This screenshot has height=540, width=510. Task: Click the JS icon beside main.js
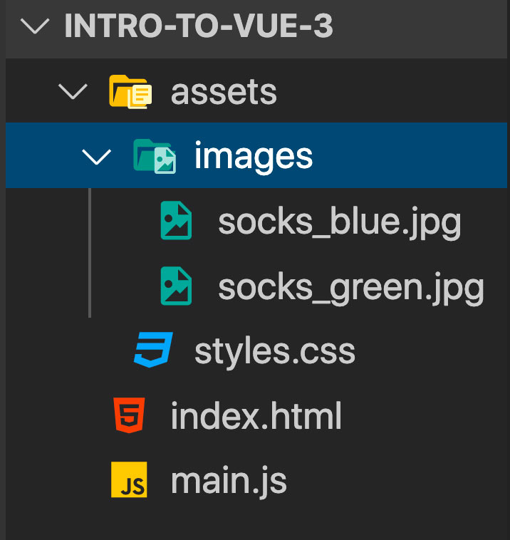pos(129,479)
